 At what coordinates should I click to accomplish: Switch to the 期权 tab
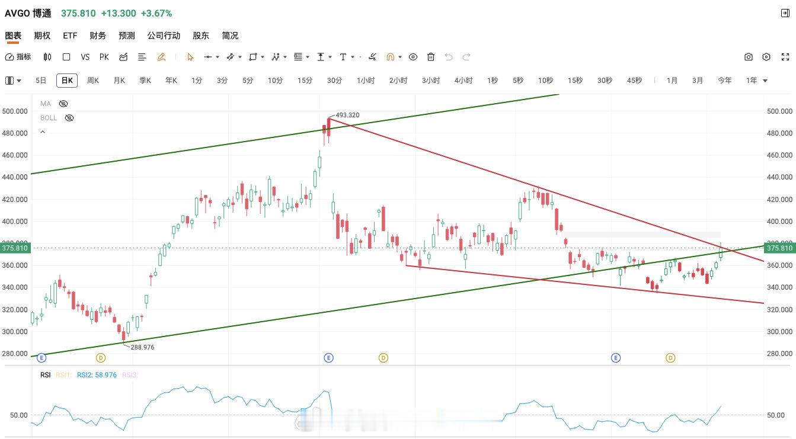(42, 36)
